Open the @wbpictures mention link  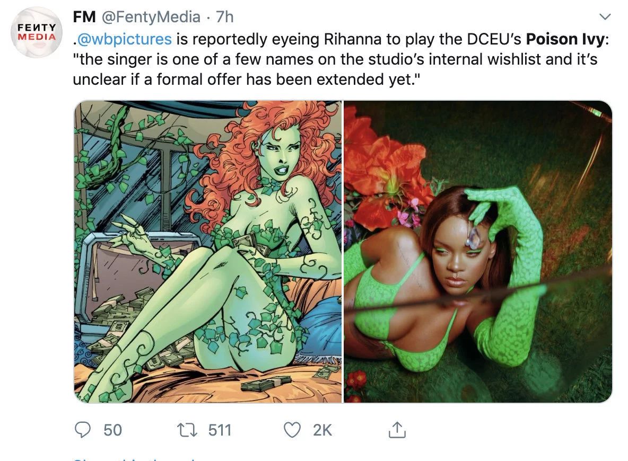coord(124,39)
